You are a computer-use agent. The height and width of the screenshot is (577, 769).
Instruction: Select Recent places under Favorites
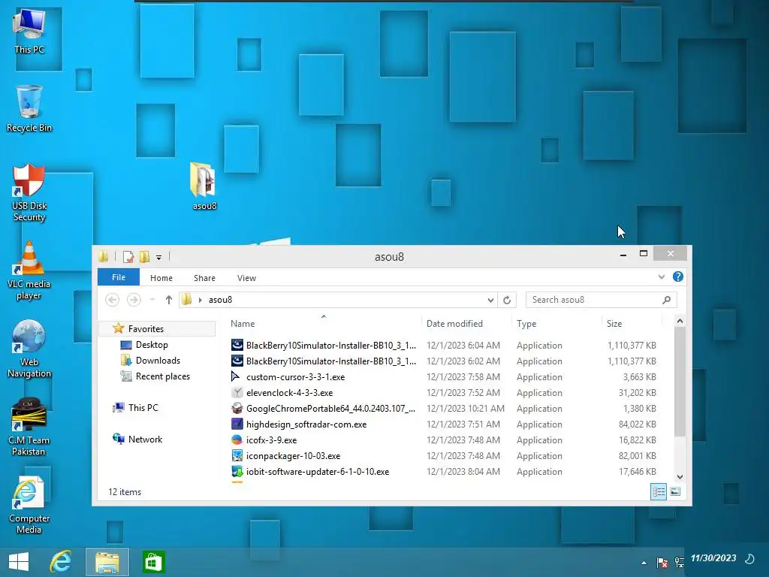pyautogui.click(x=162, y=376)
